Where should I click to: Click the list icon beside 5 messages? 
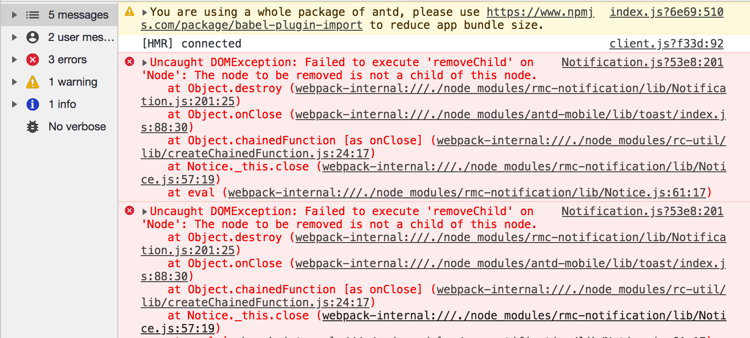pyautogui.click(x=32, y=14)
